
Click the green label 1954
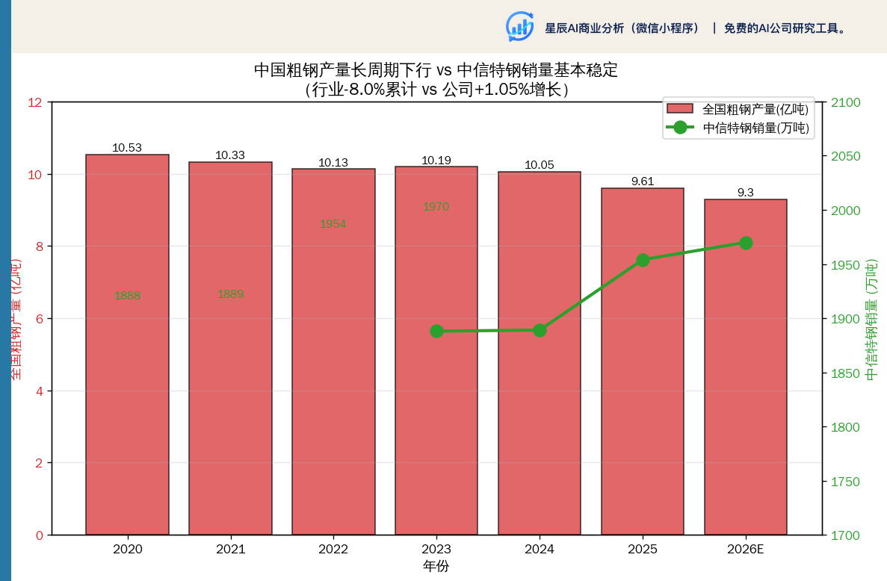tap(333, 224)
